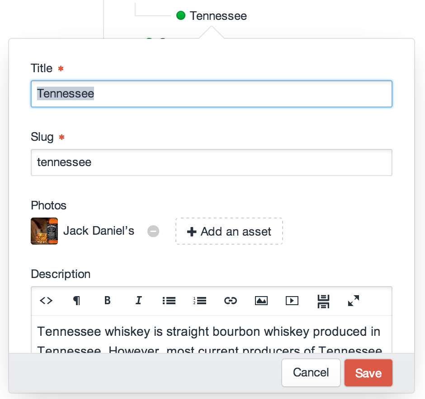
Task: Apply italic formatting to the description text
Action: pyautogui.click(x=138, y=301)
